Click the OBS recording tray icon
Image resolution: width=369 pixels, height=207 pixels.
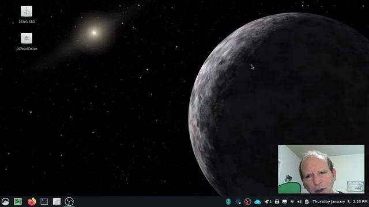(247, 202)
